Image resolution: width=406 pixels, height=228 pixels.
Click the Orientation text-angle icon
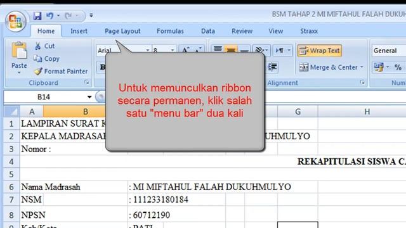click(x=259, y=50)
